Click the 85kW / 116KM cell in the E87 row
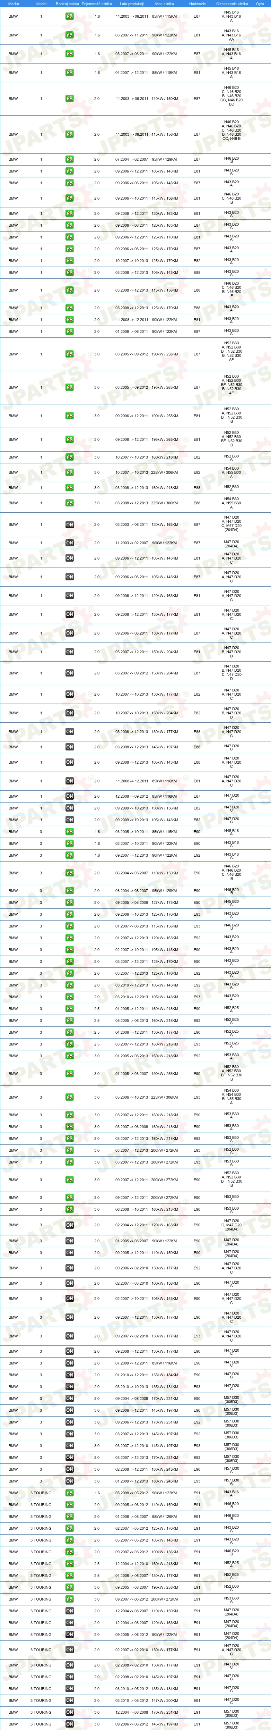This screenshot has width=271, height=1730. click(x=164, y=797)
